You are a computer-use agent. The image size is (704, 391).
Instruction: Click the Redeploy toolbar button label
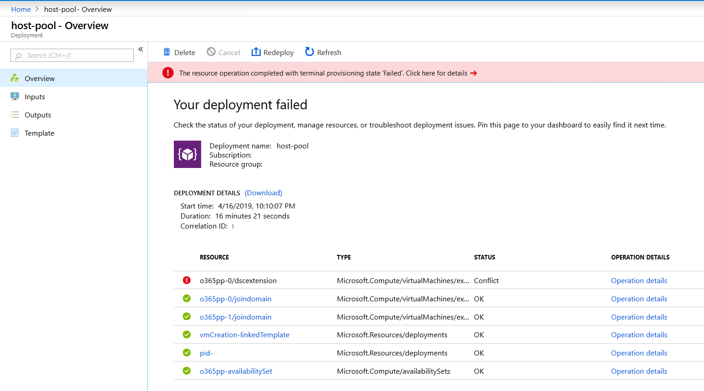tap(279, 52)
